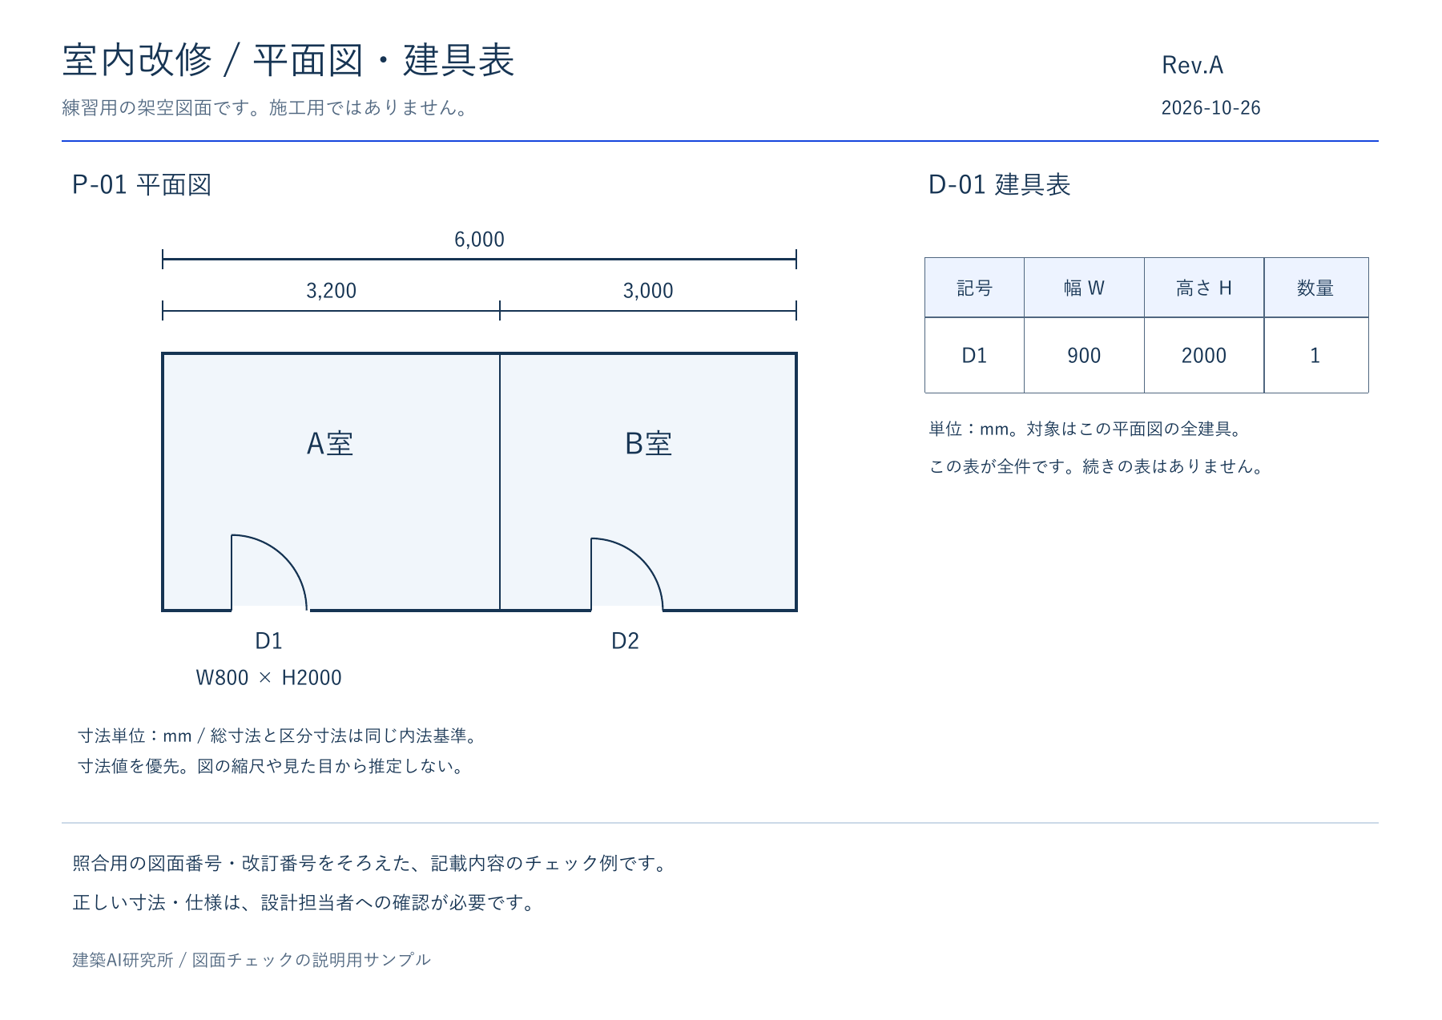Select the B室 room label
Screen dimensions: 1442x1020
click(x=648, y=443)
